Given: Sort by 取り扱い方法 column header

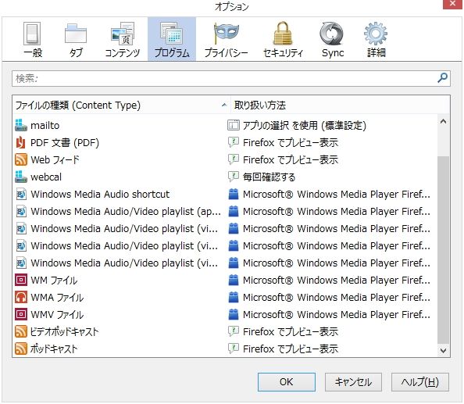Looking at the screenshot, I should coord(340,105).
